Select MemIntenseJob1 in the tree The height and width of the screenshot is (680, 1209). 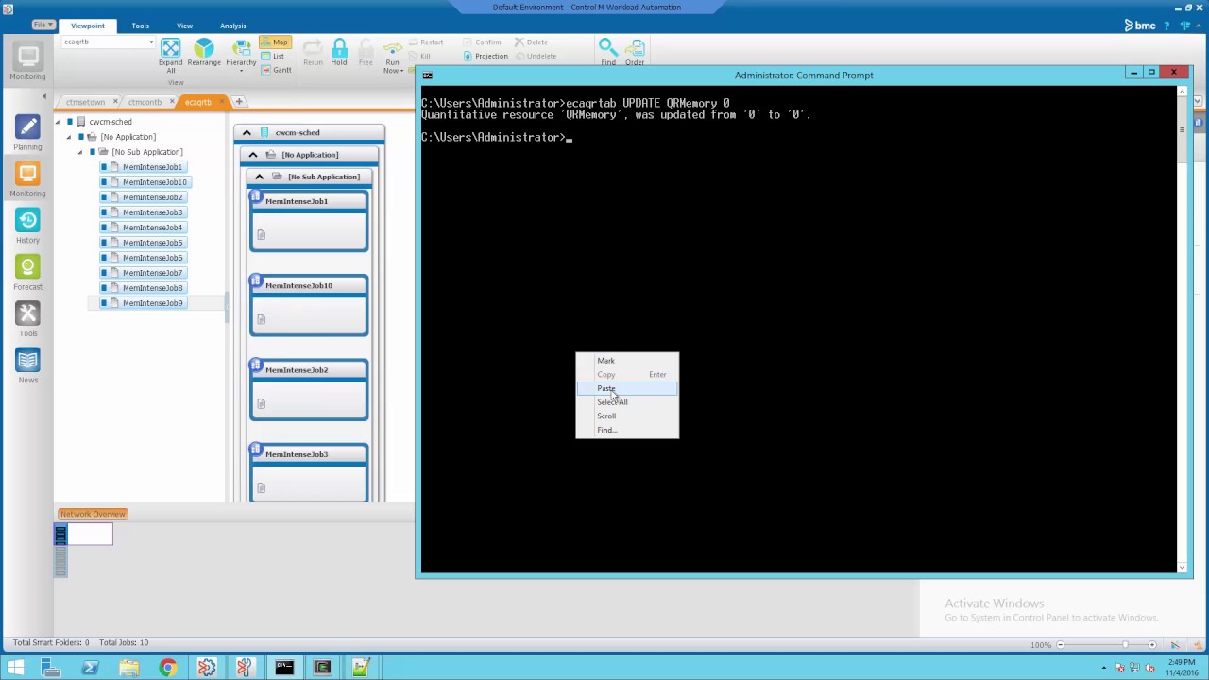click(x=152, y=167)
